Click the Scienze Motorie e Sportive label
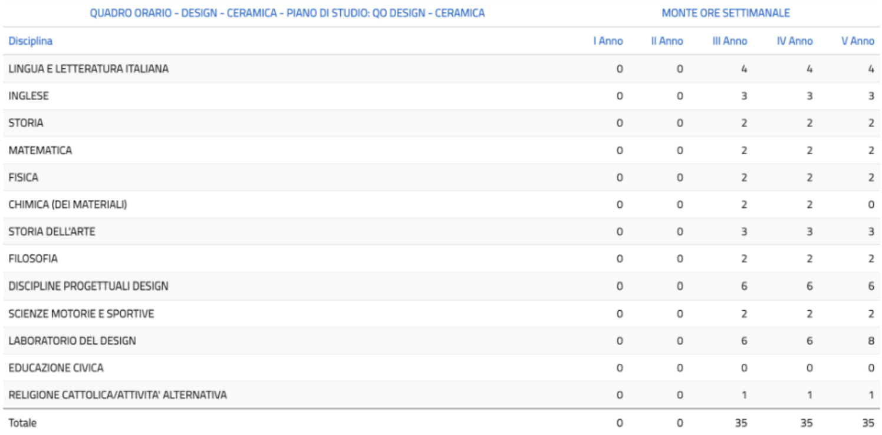The width and height of the screenshot is (882, 435). pos(81,314)
